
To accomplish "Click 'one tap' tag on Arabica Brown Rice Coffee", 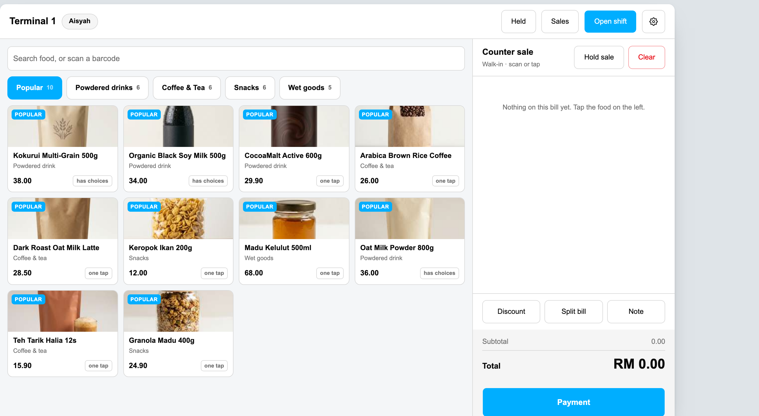I will [445, 181].
